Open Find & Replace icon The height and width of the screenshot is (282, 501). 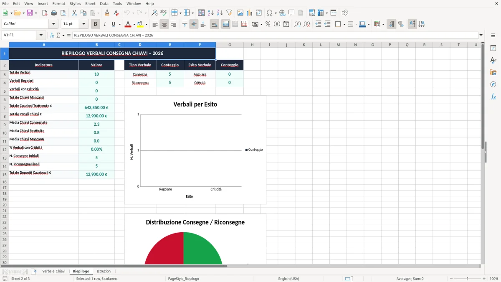coord(154,13)
